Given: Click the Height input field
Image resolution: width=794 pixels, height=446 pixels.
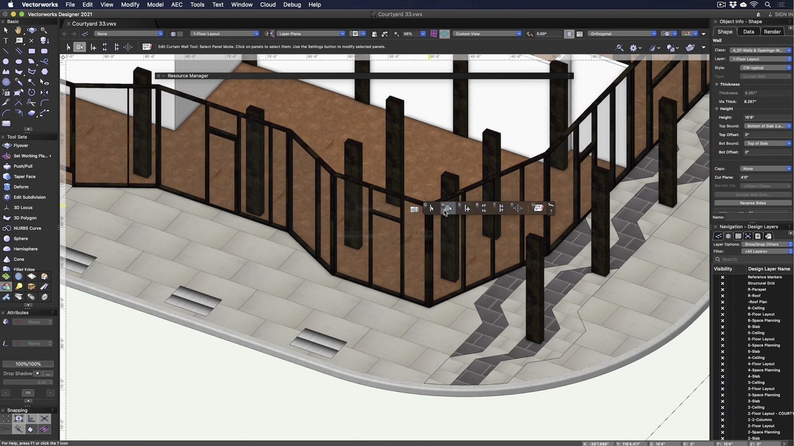Looking at the screenshot, I should [767, 117].
